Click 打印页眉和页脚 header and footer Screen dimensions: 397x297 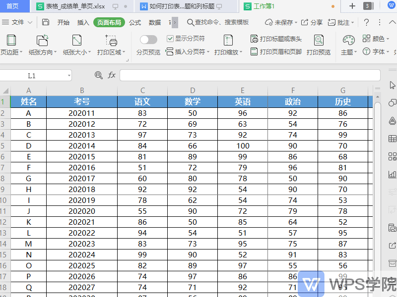276,52
